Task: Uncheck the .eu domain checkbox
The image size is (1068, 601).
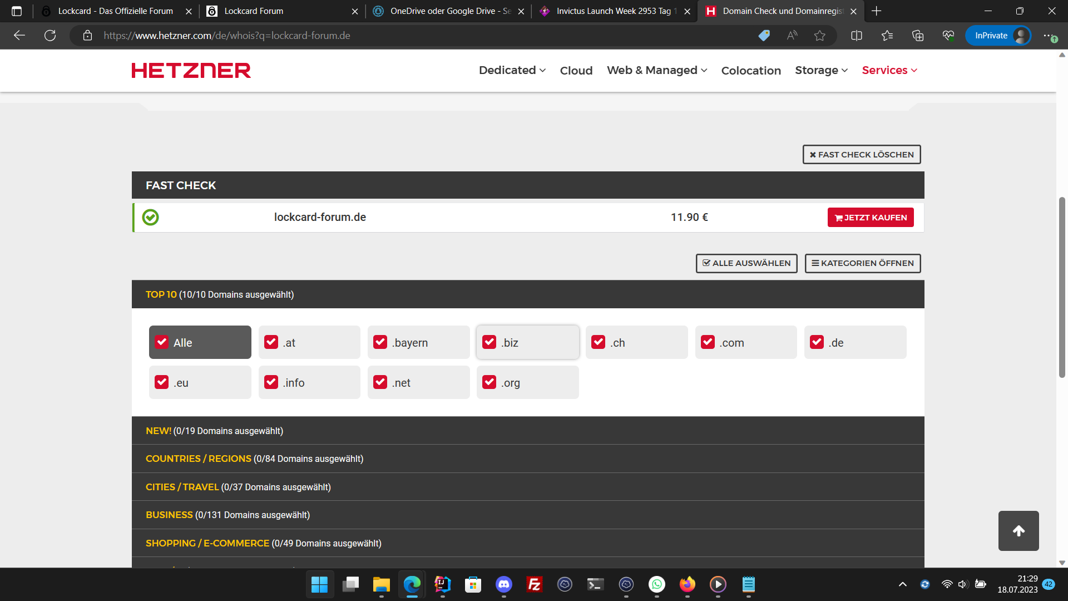Action: click(x=162, y=382)
